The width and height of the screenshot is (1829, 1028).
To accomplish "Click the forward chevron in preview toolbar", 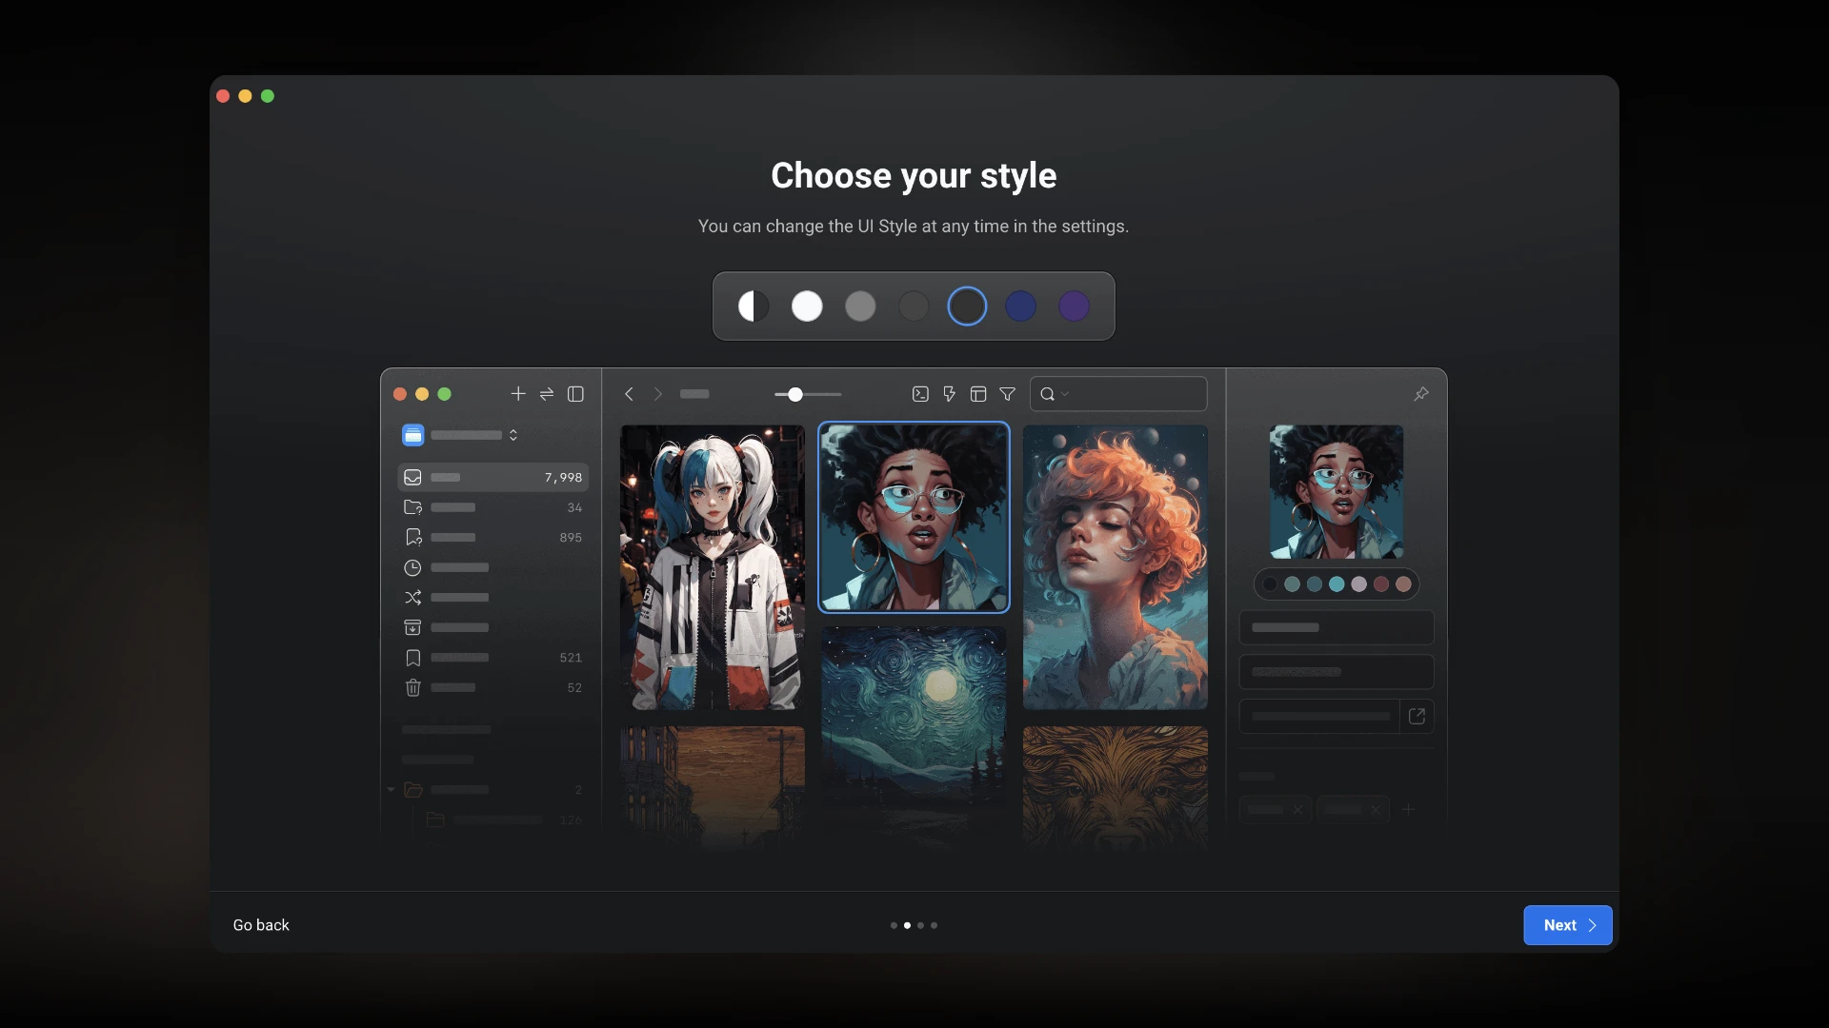I will click(x=657, y=394).
